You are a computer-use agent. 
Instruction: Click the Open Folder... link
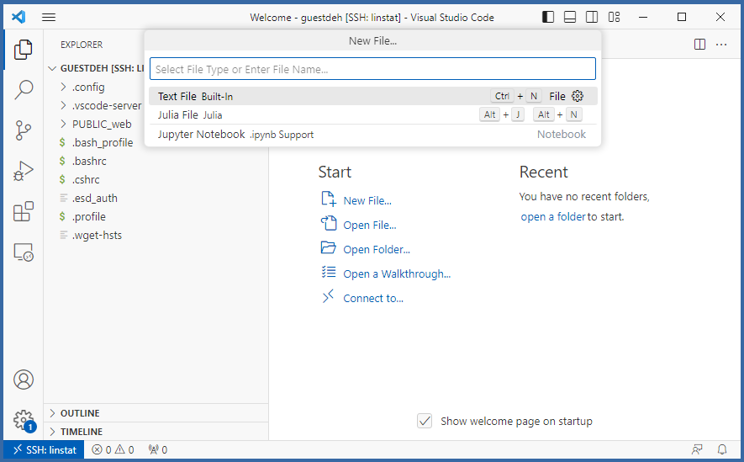(376, 250)
